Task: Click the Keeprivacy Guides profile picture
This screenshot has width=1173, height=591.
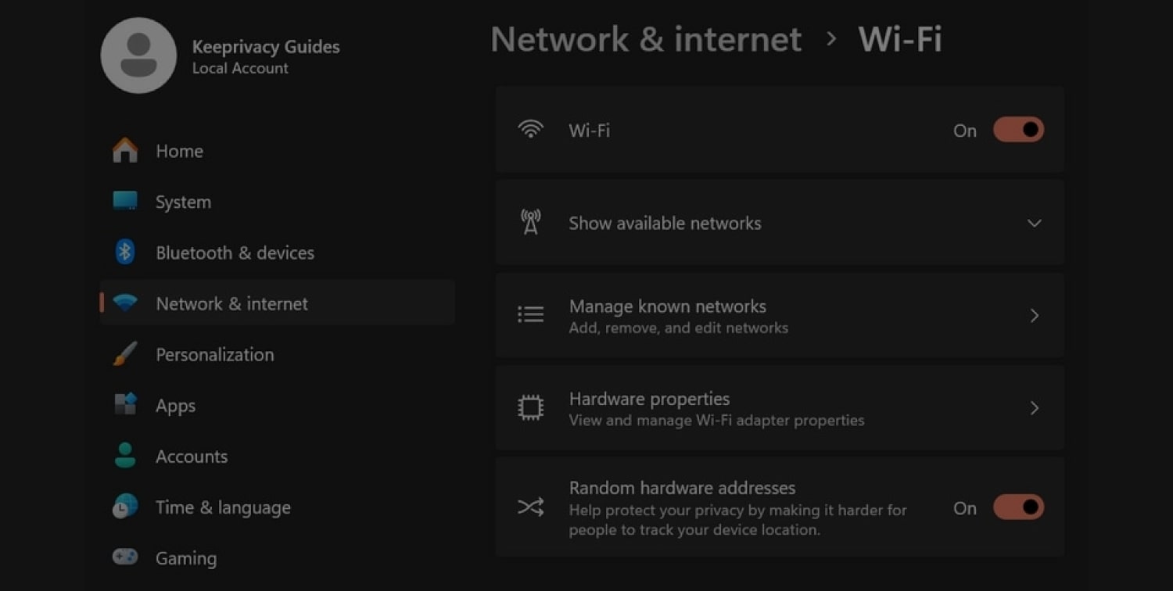Action: point(138,56)
